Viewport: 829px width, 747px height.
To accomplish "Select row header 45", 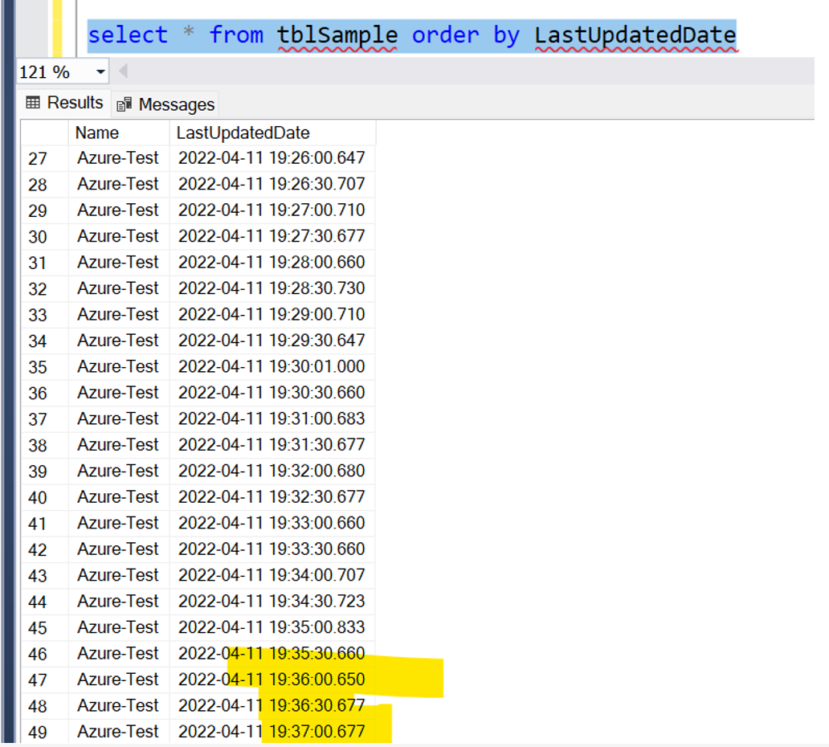I will click(x=44, y=627).
